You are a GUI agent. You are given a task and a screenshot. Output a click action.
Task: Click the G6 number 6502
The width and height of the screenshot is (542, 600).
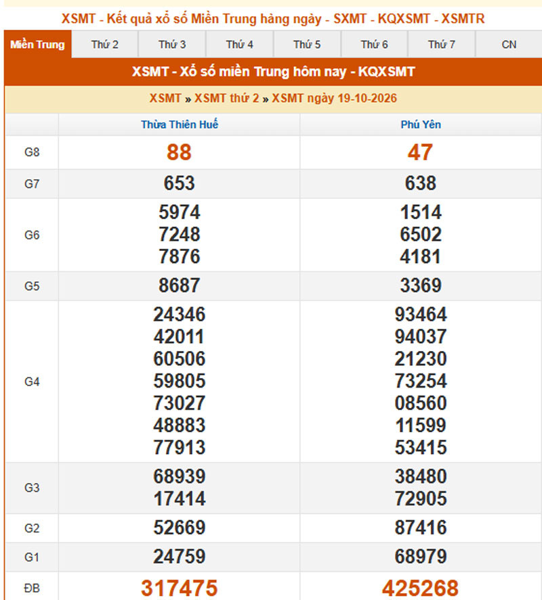click(x=421, y=234)
